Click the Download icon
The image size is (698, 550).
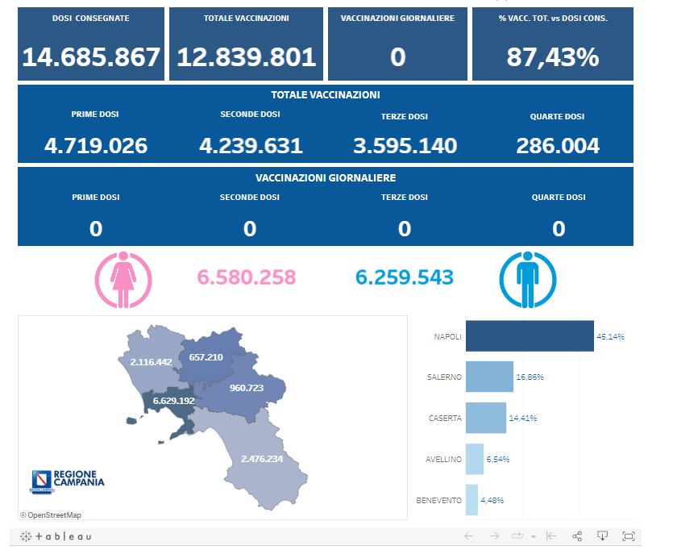tap(602, 536)
